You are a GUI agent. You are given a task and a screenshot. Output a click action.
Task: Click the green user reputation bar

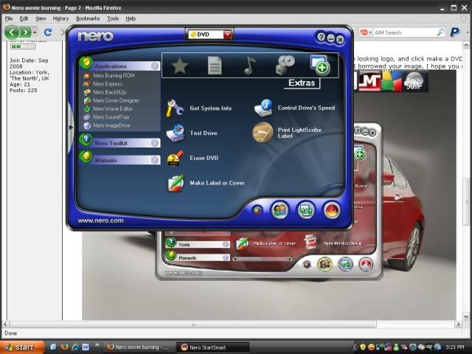[23, 46]
